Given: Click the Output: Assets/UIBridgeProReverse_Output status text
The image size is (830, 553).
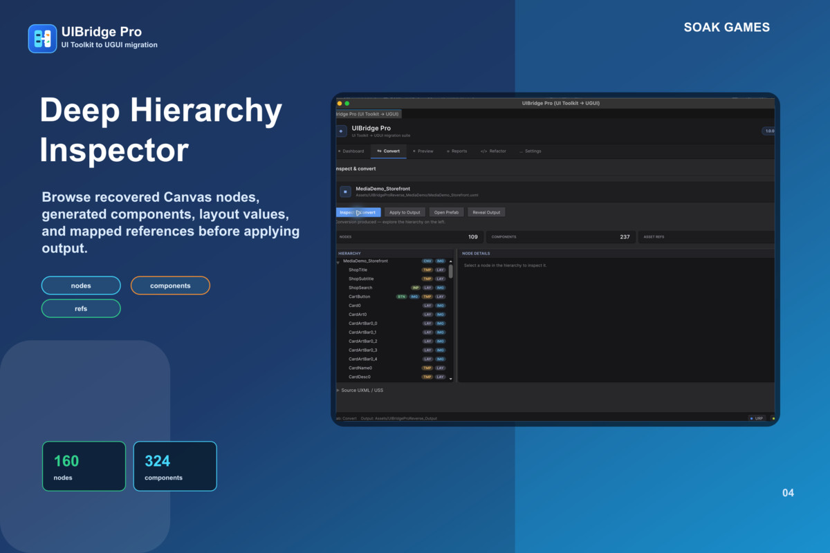Looking at the screenshot, I should 399,418.
